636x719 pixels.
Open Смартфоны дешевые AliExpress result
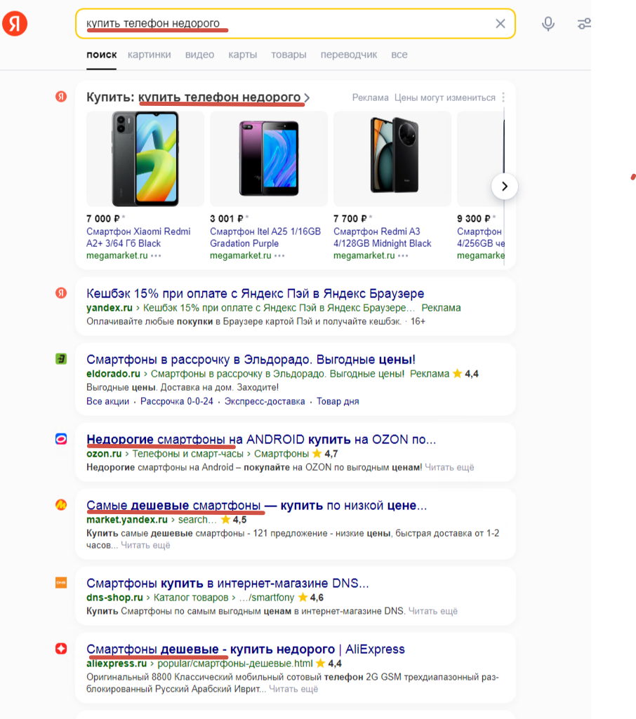246,650
